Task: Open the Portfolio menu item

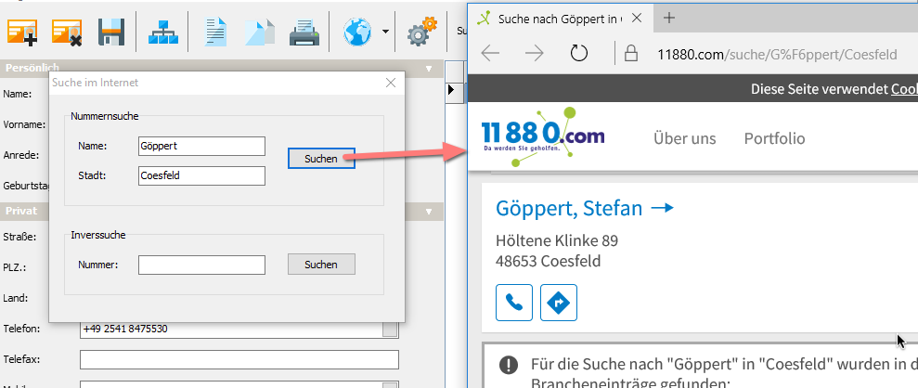Action: pyautogui.click(x=774, y=138)
